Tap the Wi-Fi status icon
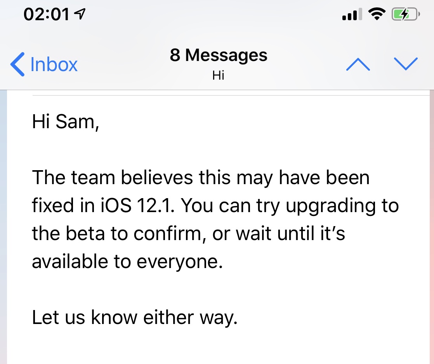434x364 pixels. [377, 14]
